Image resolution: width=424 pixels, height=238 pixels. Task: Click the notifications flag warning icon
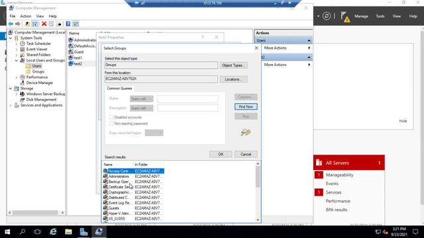point(345,17)
